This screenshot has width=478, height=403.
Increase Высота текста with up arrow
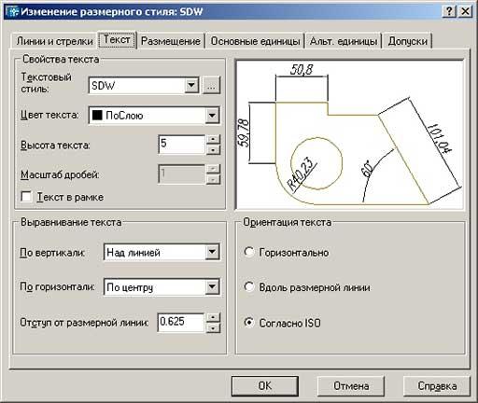[x=213, y=139]
